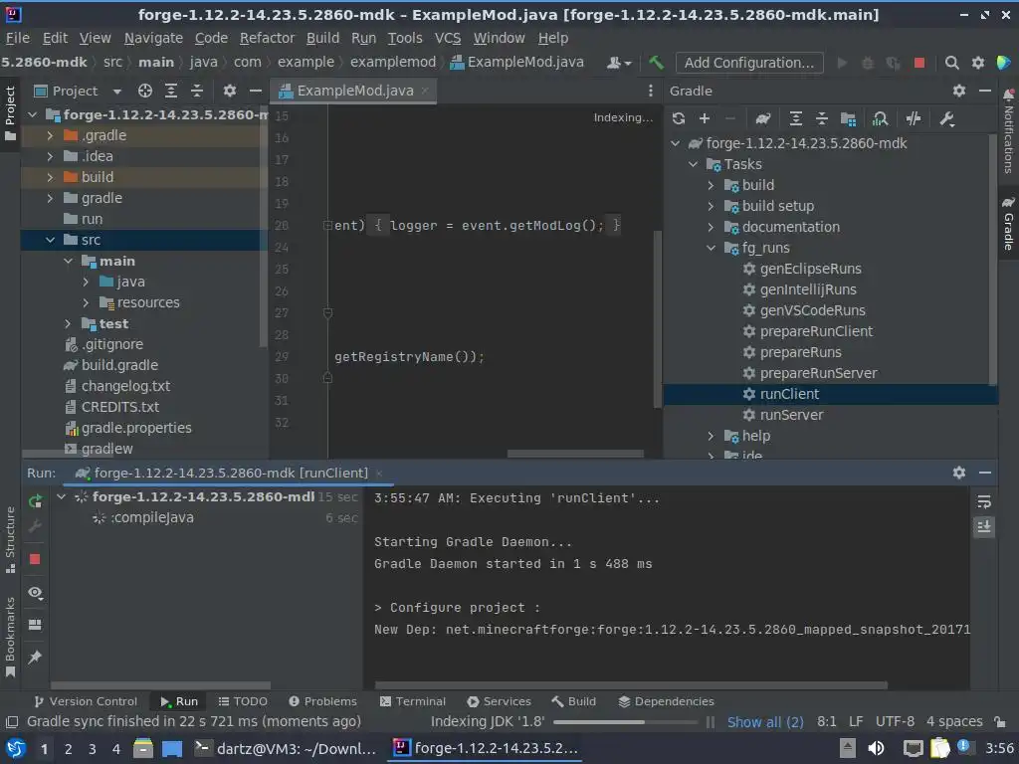Expand the build folder in Project tree
The image size is (1019, 764).
point(50,177)
